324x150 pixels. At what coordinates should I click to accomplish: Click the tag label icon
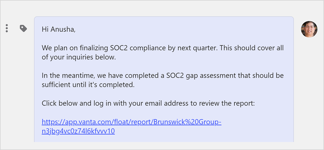tap(23, 28)
